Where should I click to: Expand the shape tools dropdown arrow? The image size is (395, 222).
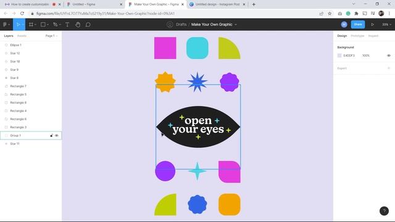(x=48, y=25)
